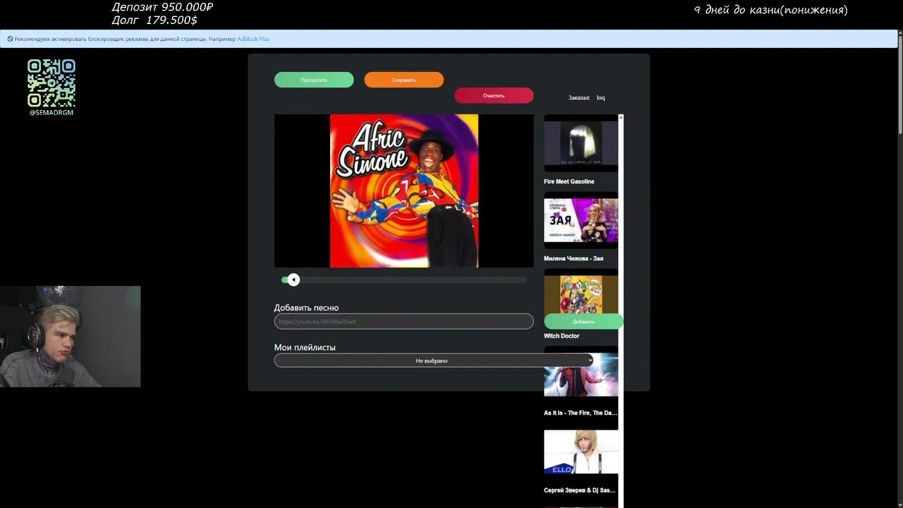The width and height of the screenshot is (903, 508).
Task: Click the orange Сохранить button
Action: pos(404,80)
